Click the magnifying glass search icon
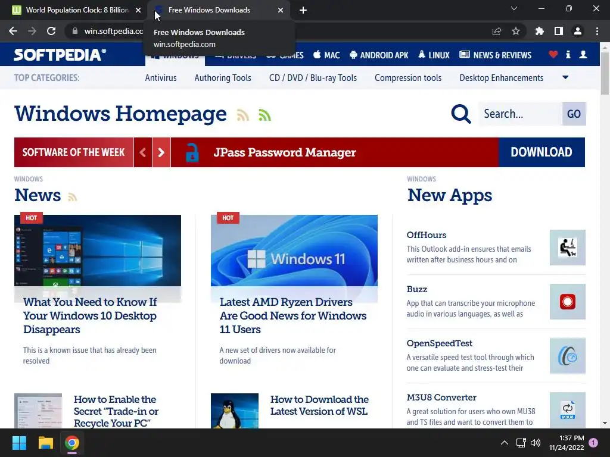610x457 pixels. 461,114
